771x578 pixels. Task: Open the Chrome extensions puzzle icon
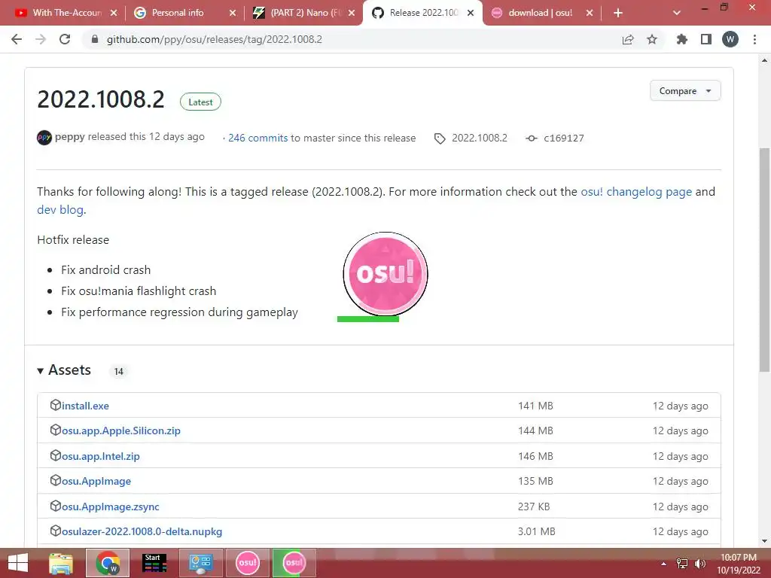(x=681, y=39)
